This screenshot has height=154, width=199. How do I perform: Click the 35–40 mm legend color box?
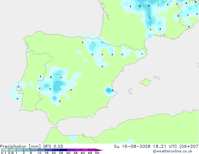click(x=78, y=150)
